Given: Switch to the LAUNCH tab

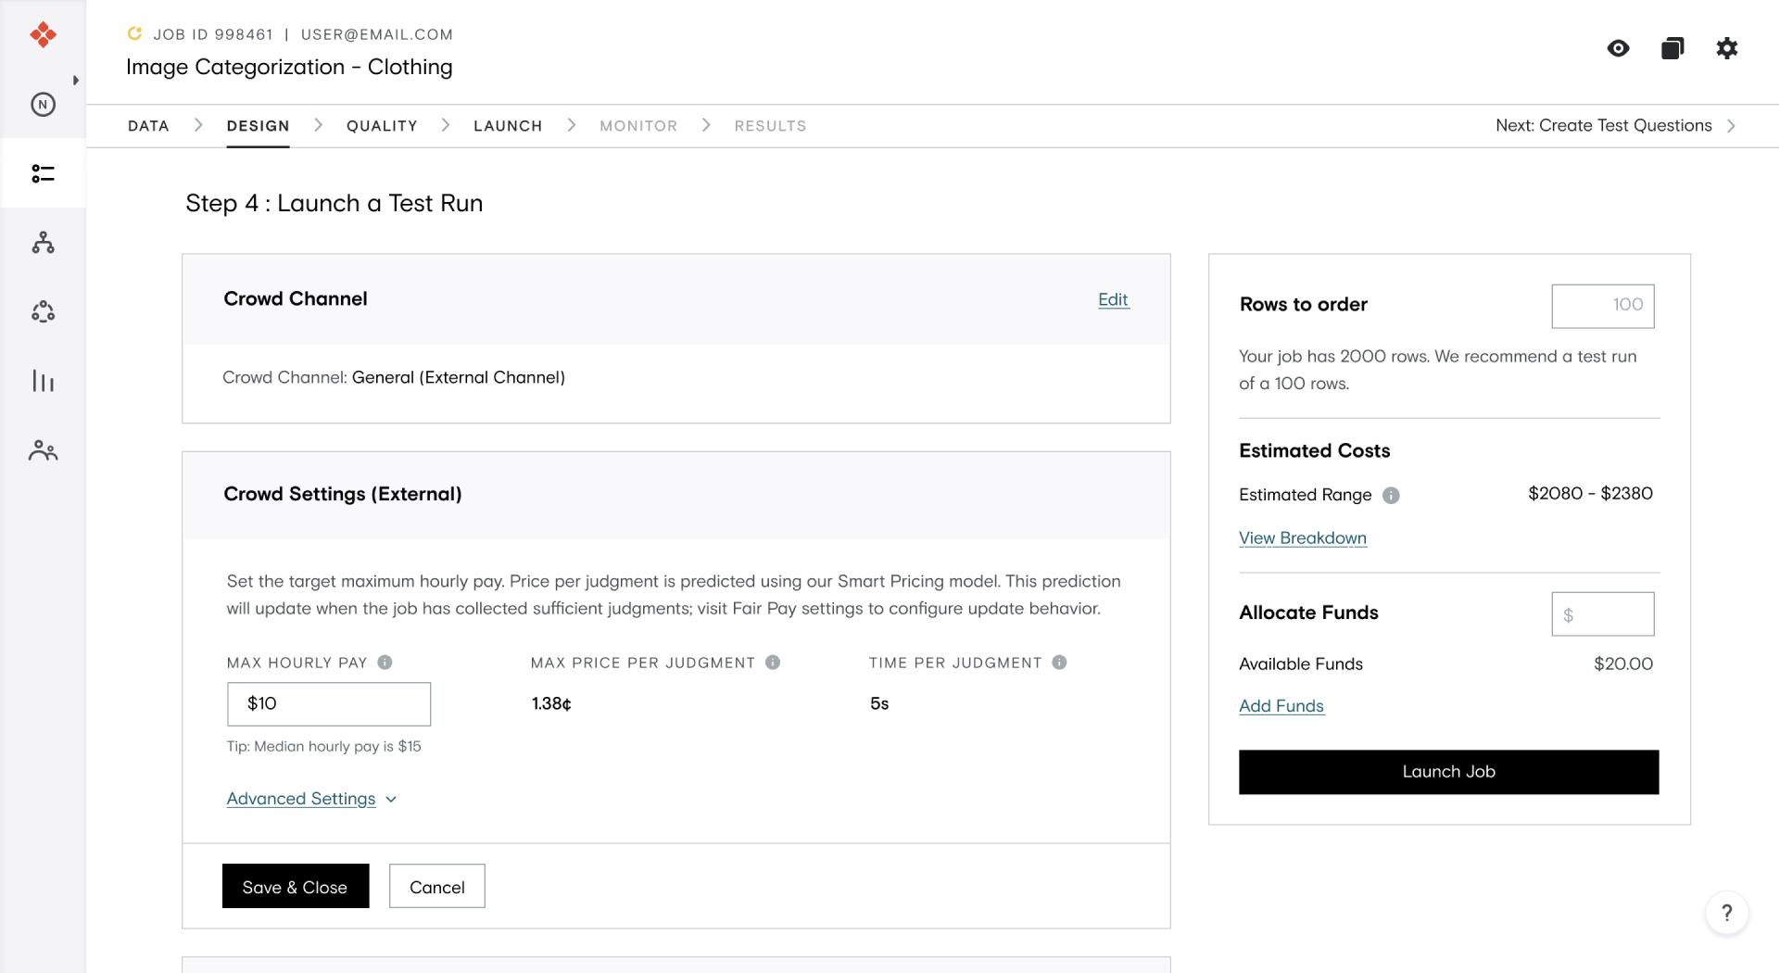Looking at the screenshot, I should click(x=508, y=126).
